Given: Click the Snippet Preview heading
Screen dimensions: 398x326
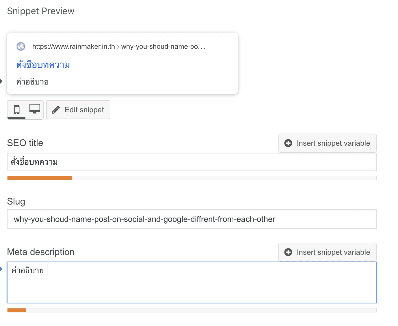Looking at the screenshot, I should tap(41, 11).
